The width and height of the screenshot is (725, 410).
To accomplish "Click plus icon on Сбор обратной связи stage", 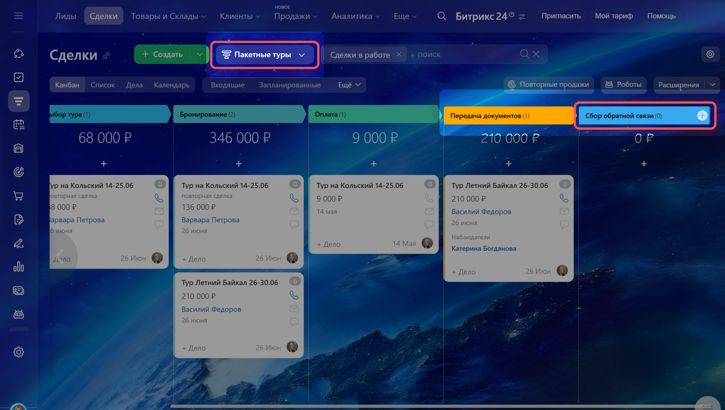I will [702, 116].
